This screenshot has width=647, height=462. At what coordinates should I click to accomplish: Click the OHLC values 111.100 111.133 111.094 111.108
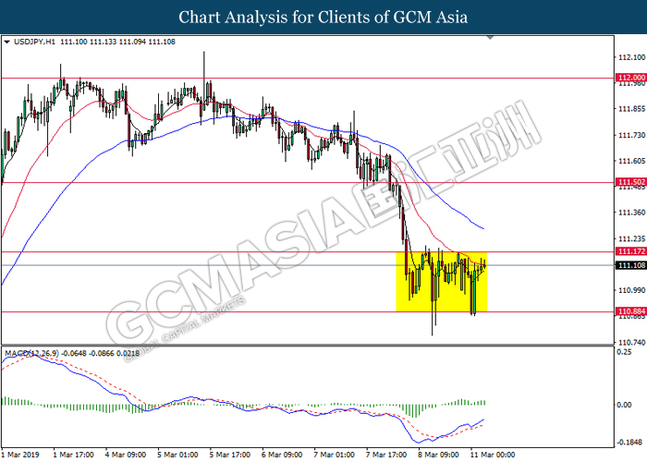coord(117,42)
